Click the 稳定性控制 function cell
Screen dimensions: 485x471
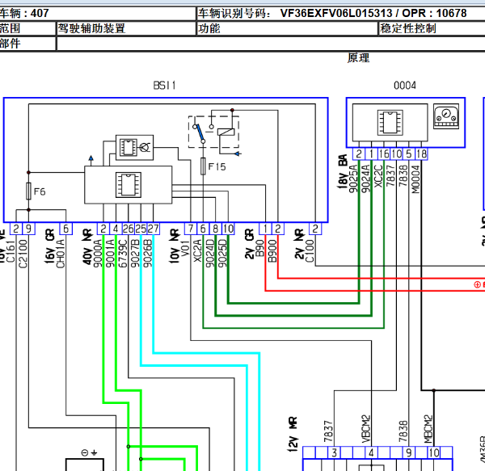(x=432, y=28)
